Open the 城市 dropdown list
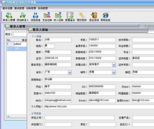Viewport: 154px width, 129px height. 114,72
